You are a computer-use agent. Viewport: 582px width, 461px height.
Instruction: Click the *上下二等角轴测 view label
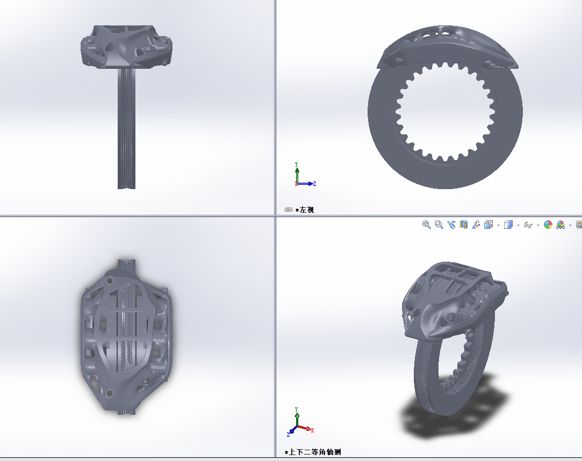pyautogui.click(x=313, y=452)
